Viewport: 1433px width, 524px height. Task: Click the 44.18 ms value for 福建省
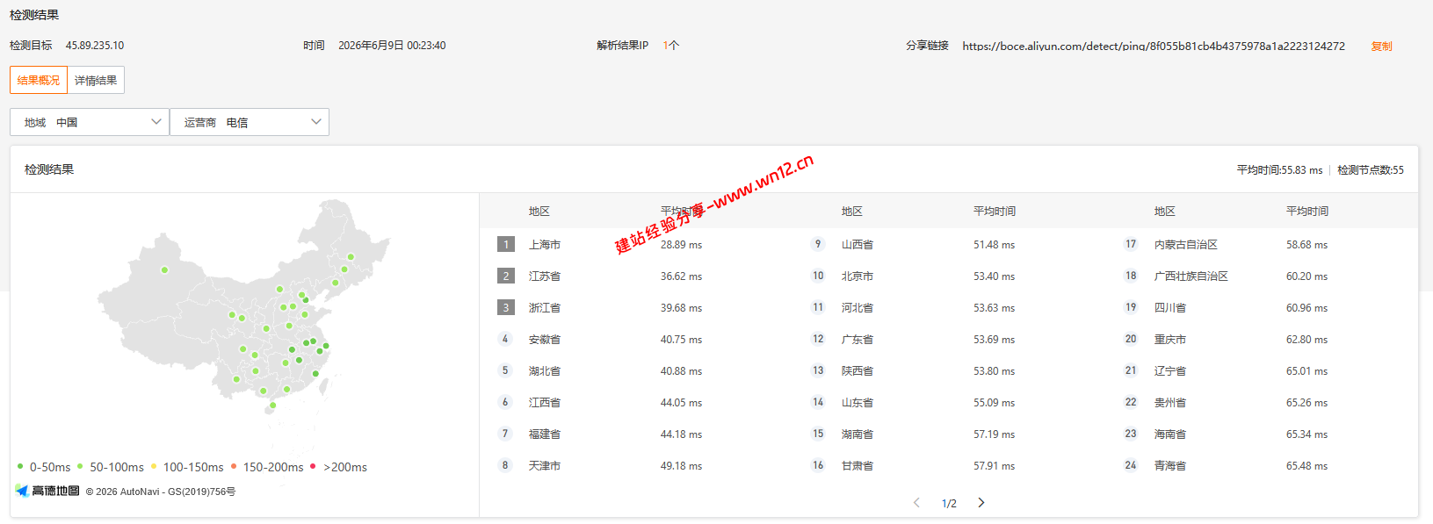click(681, 434)
